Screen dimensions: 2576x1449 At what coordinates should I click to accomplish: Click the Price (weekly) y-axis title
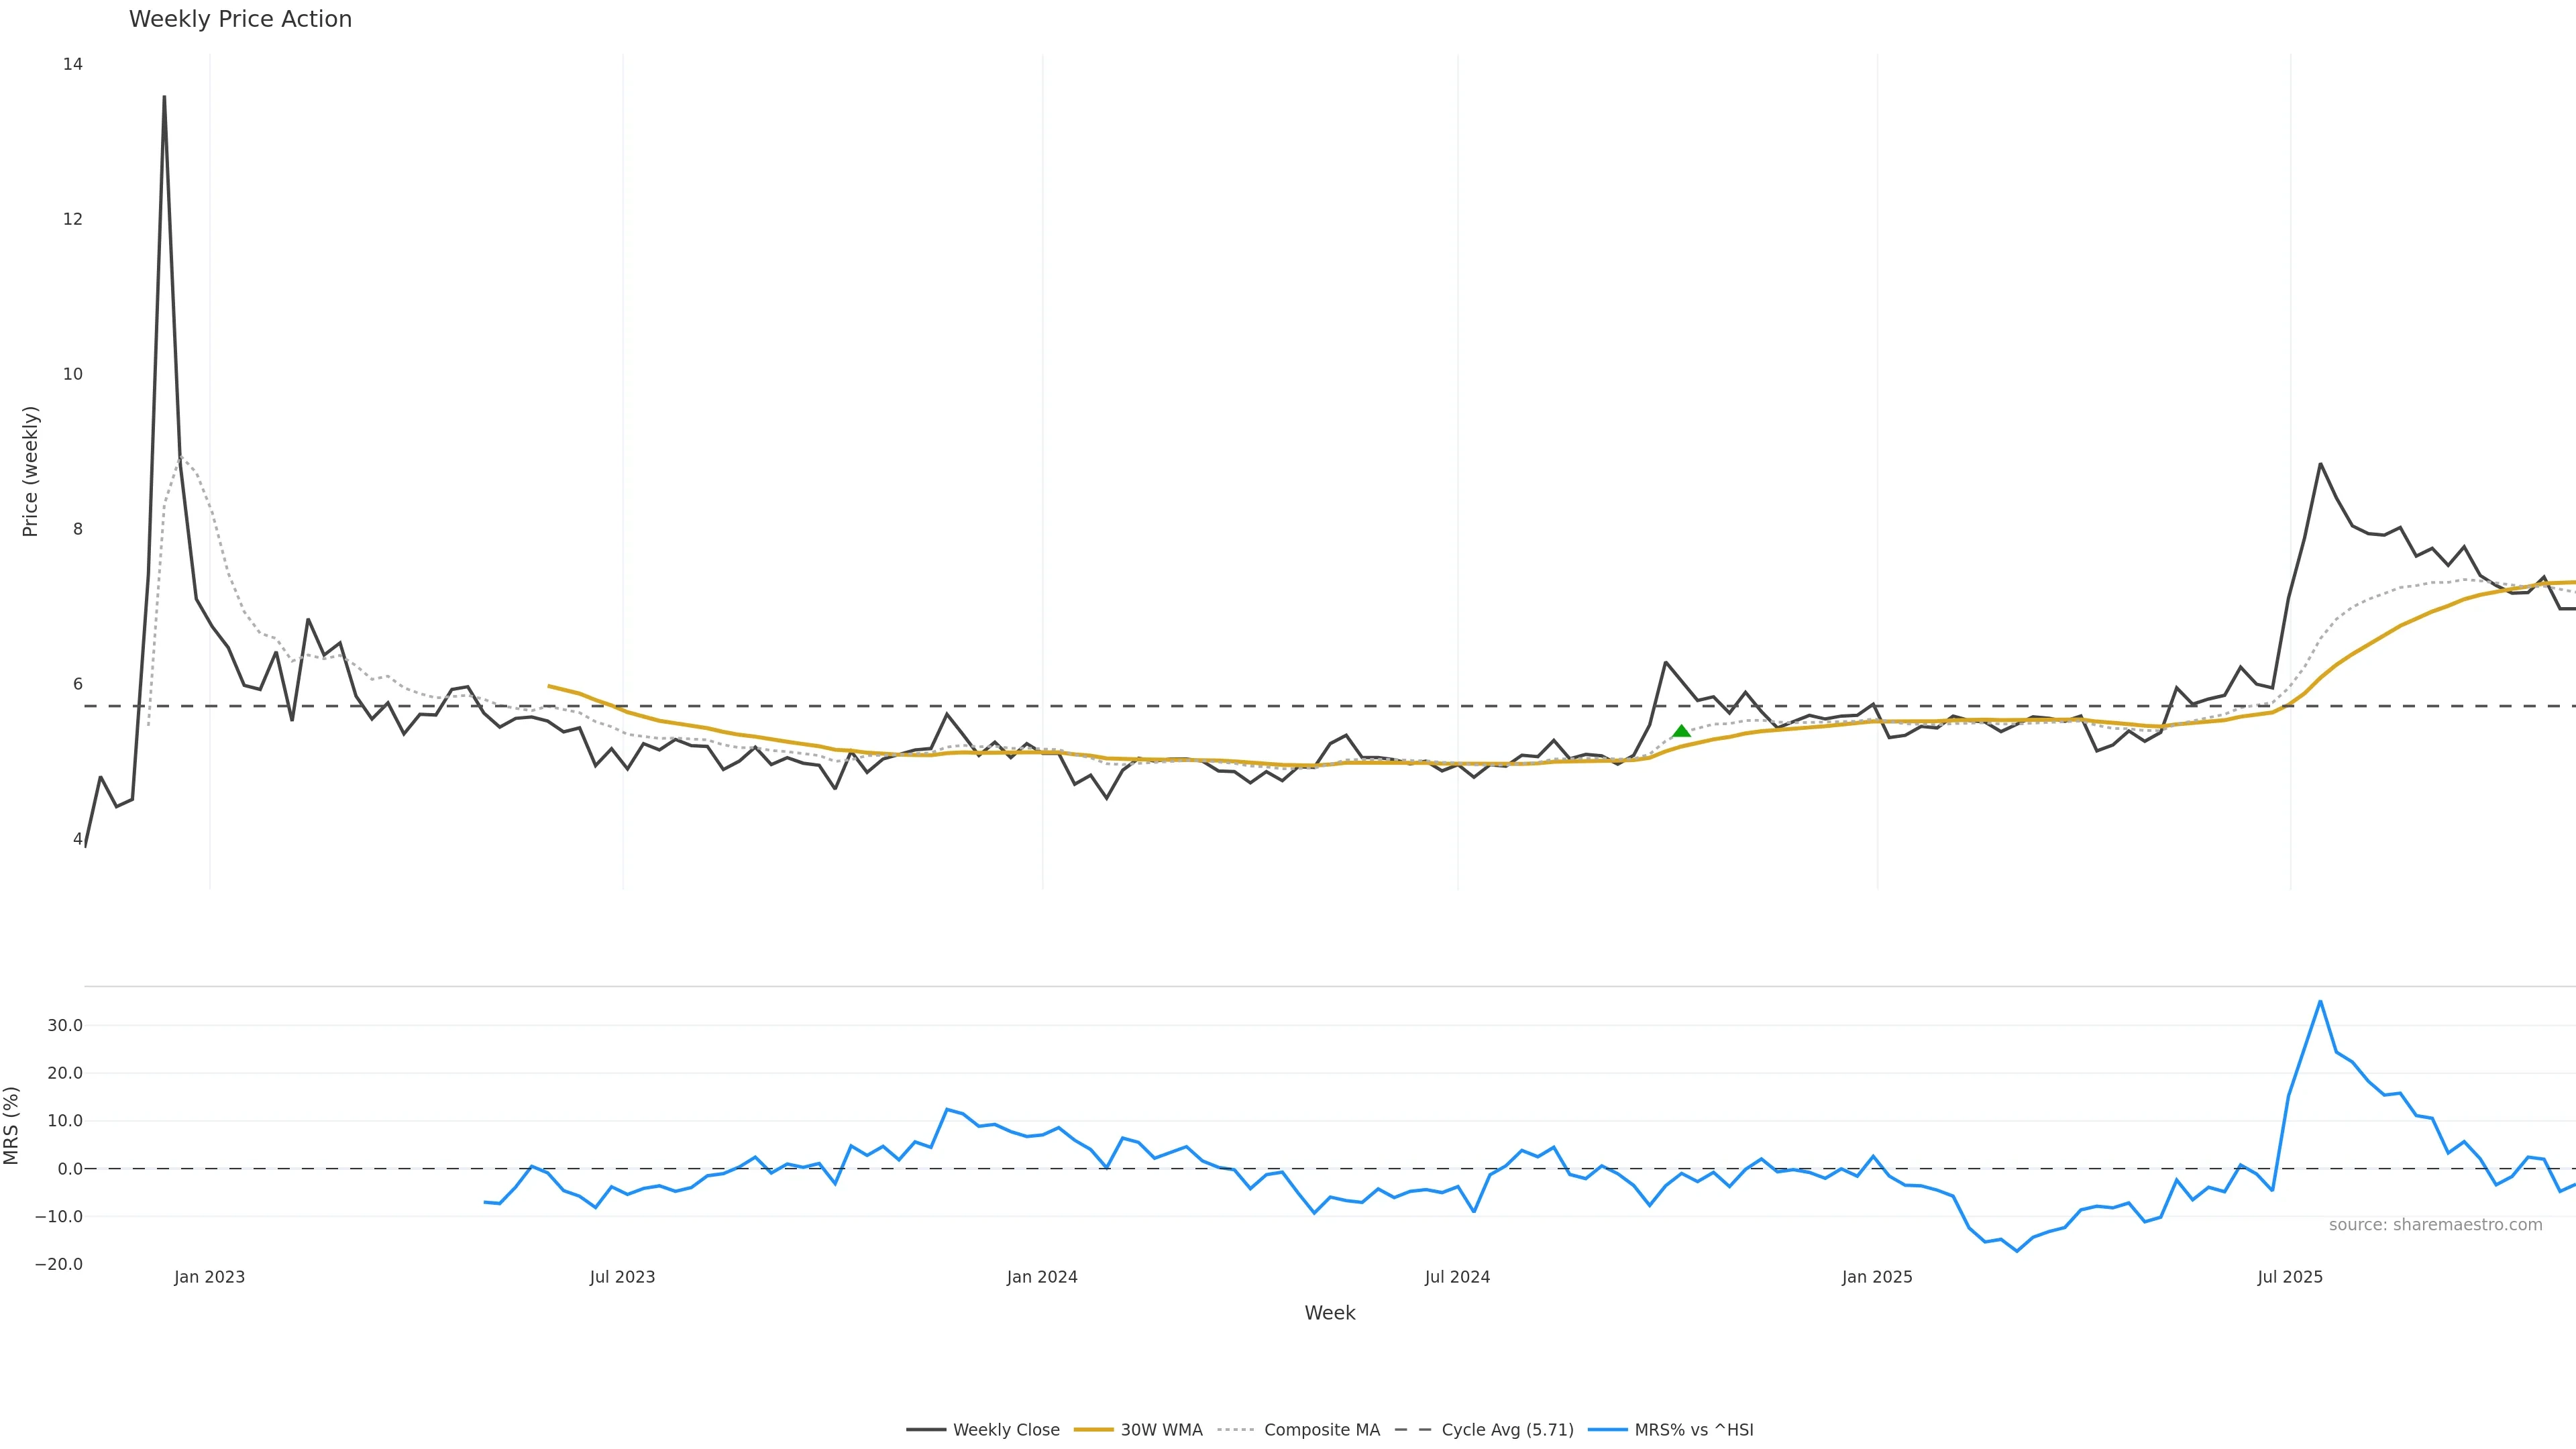pyautogui.click(x=30, y=471)
